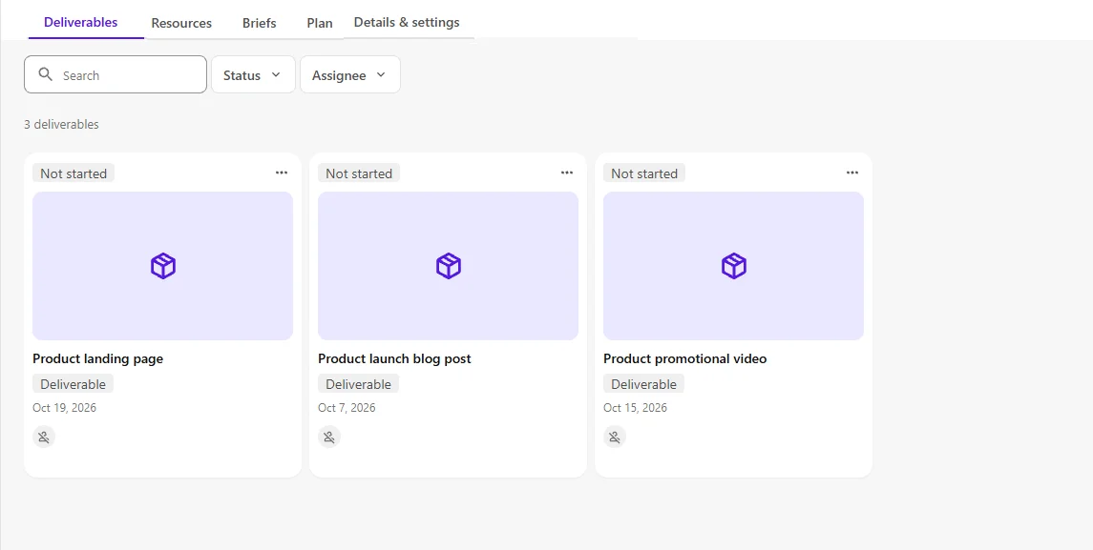Open the Product landing page title
Viewport: 1093px width, 550px height.
97,359
